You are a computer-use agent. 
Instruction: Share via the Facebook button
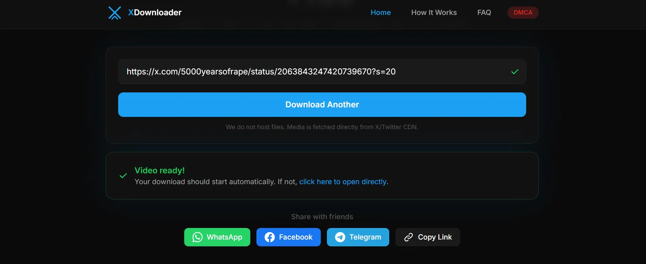(288, 237)
